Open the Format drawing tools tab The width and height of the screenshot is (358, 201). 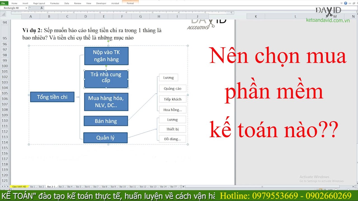(x=130, y=3)
